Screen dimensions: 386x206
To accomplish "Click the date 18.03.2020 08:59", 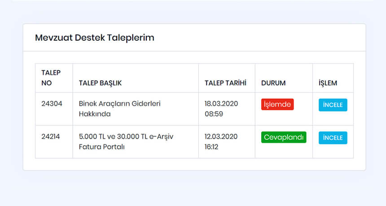I will [221, 108].
